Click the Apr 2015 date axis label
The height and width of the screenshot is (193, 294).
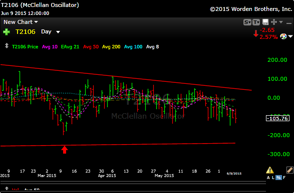[107, 176]
